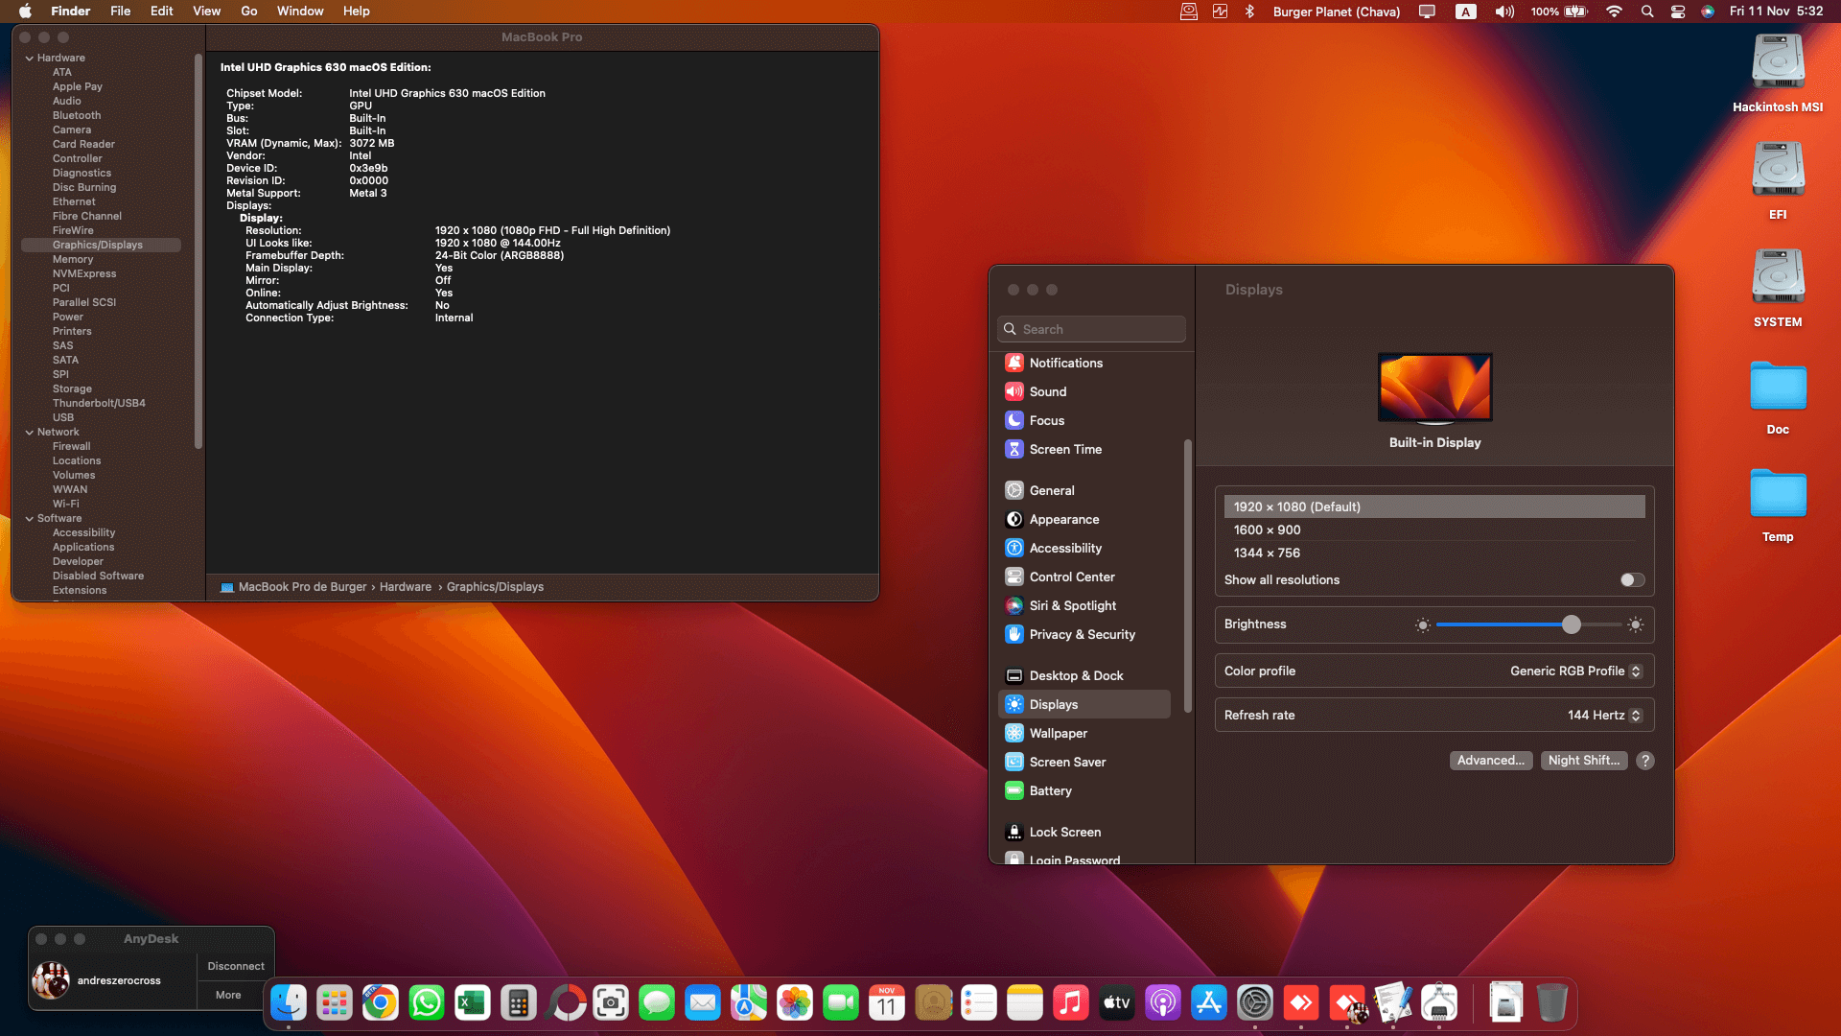The image size is (1841, 1036).
Task: Open the Window menu
Action: click(300, 12)
